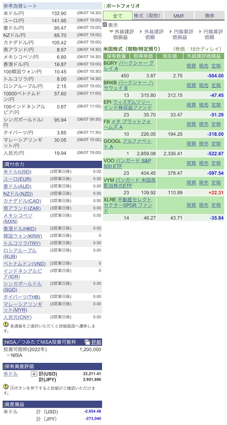Click 現買 for BGRY row

tap(191, 66)
